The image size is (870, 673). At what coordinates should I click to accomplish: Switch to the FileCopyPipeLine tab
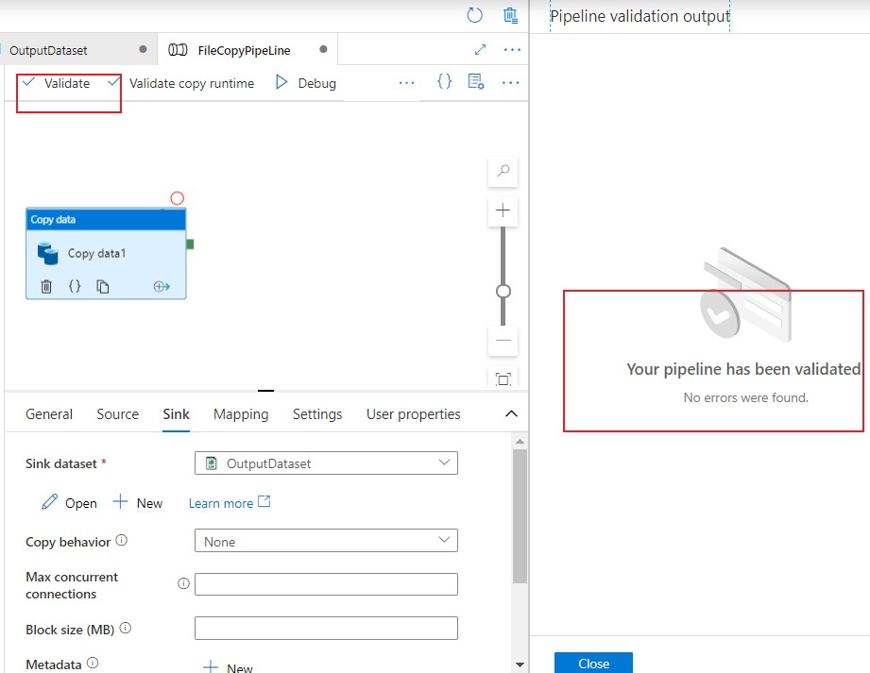tap(247, 50)
